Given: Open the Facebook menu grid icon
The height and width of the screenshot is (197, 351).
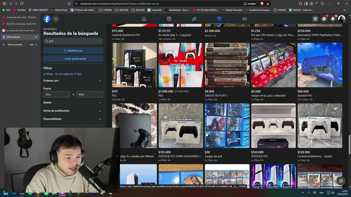Looking at the screenshot, I should 315,19.
